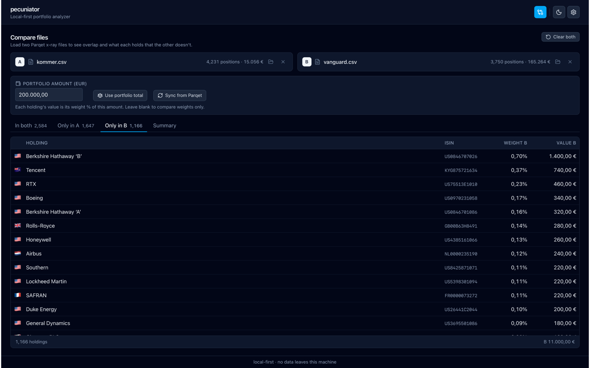Viewport: 590px width, 368px height.
Task: Click the kommer.csv document icon
Action: coord(31,62)
